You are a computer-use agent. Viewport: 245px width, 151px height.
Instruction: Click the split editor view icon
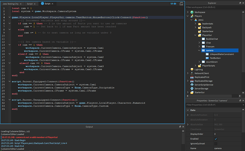[181, 4]
